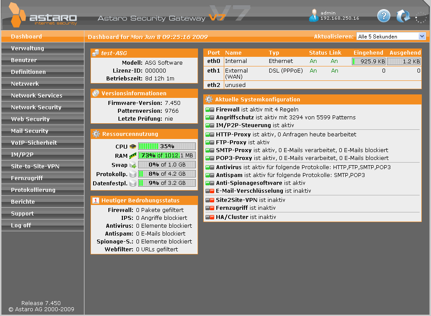Click the FTP-Proxy status indicator
This screenshot has width=431, height=316.
tap(210, 142)
